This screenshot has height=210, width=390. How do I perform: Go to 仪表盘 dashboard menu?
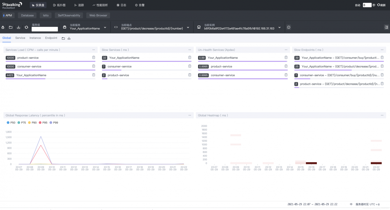click(38, 5)
